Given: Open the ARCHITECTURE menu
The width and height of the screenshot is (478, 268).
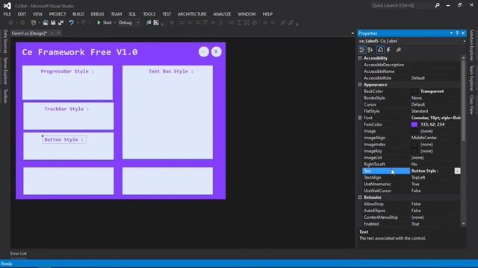Looking at the screenshot, I should (x=192, y=14).
